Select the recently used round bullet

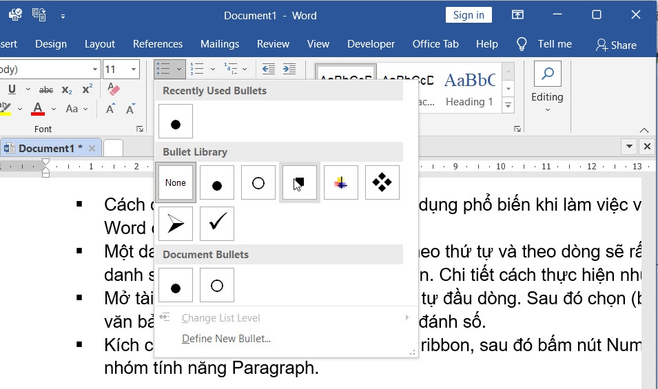(176, 121)
